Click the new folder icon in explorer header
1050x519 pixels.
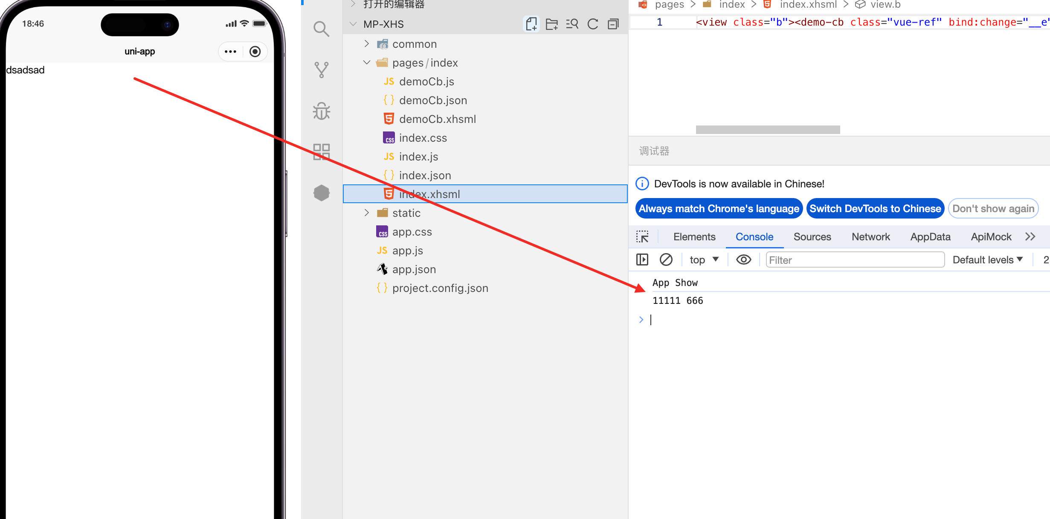pos(551,24)
